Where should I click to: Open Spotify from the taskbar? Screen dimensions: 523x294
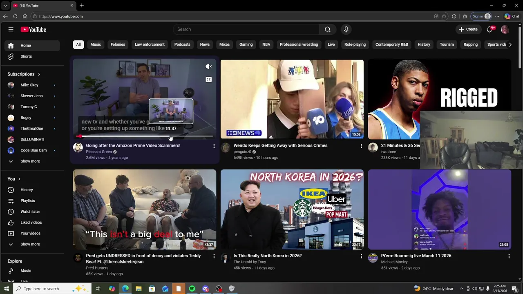tap(192, 289)
